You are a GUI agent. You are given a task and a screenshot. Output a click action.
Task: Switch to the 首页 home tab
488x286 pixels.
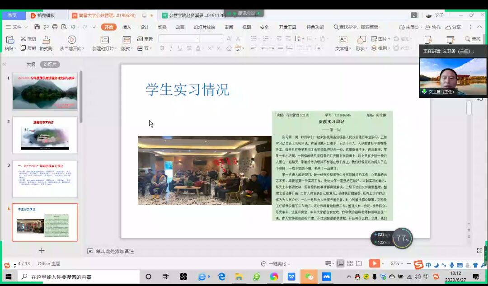[13, 15]
